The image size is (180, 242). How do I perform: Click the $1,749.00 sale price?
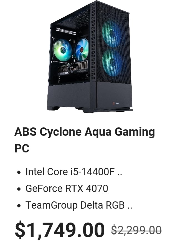coord(60,230)
